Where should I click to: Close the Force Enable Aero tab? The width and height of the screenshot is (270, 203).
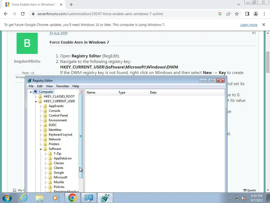(x=61, y=4)
